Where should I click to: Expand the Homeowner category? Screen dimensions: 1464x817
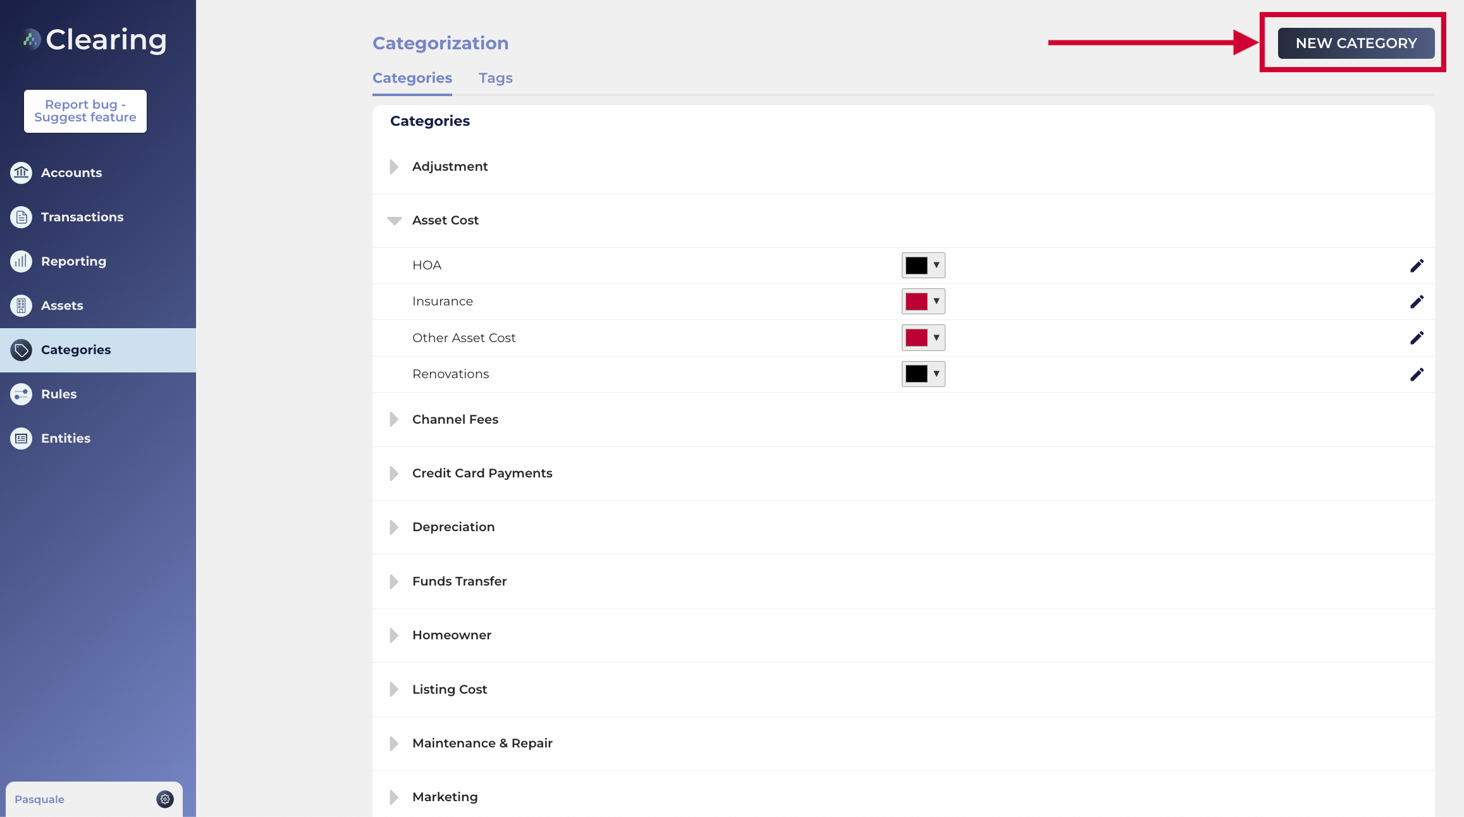[x=394, y=635]
